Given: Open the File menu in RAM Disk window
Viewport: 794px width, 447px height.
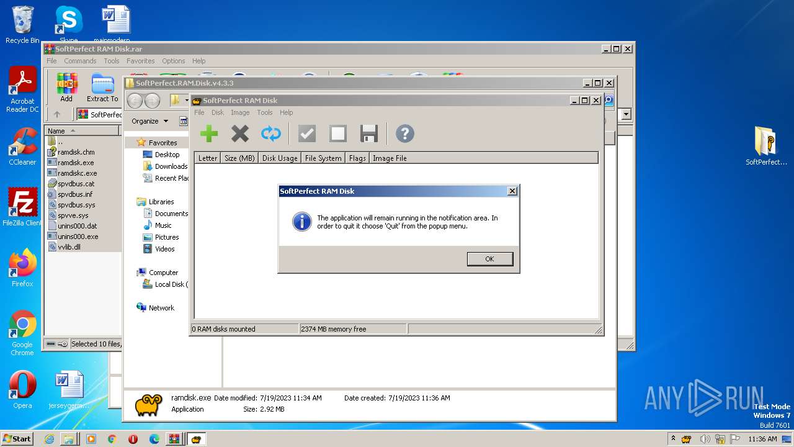Looking at the screenshot, I should pyautogui.click(x=199, y=112).
